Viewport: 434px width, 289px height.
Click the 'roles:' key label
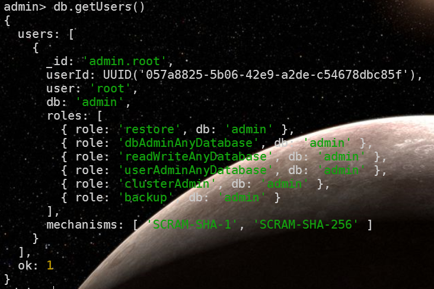click(67, 116)
